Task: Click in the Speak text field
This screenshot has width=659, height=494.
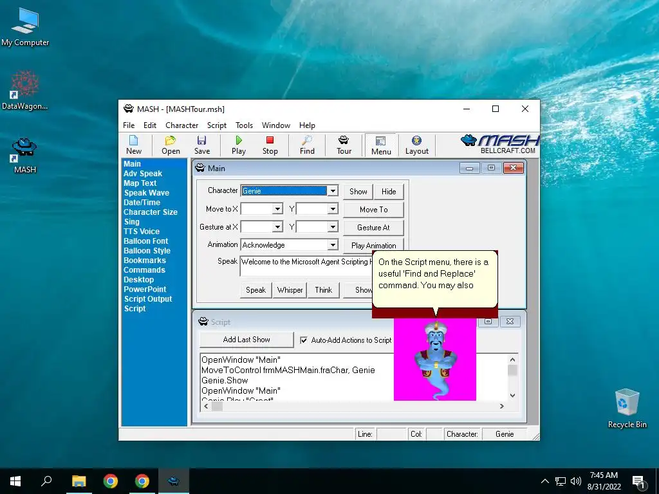Action: point(307,266)
